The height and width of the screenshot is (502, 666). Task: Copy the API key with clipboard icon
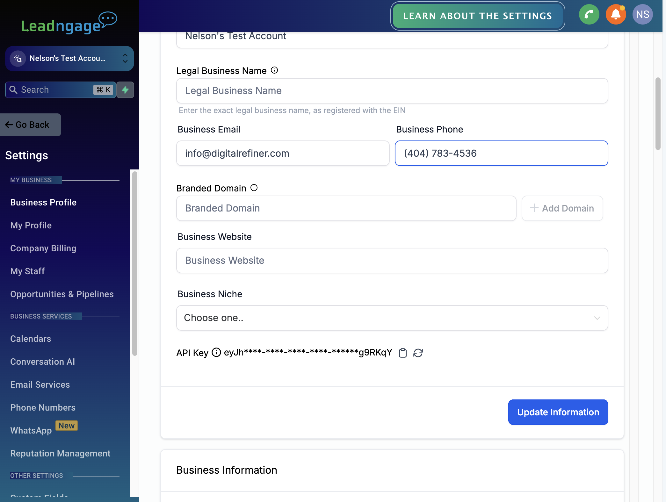pos(403,353)
